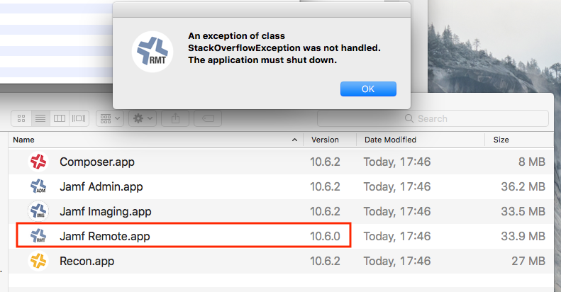This screenshot has height=292, width=561.
Task: Click the 33.9 MB size of Jamf Remote.app
Action: click(523, 236)
